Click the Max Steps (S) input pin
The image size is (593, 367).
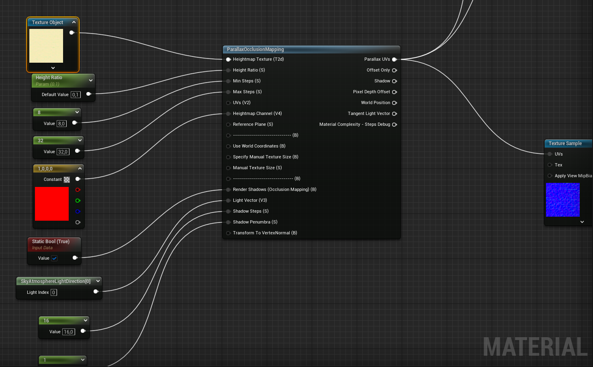[x=228, y=92]
